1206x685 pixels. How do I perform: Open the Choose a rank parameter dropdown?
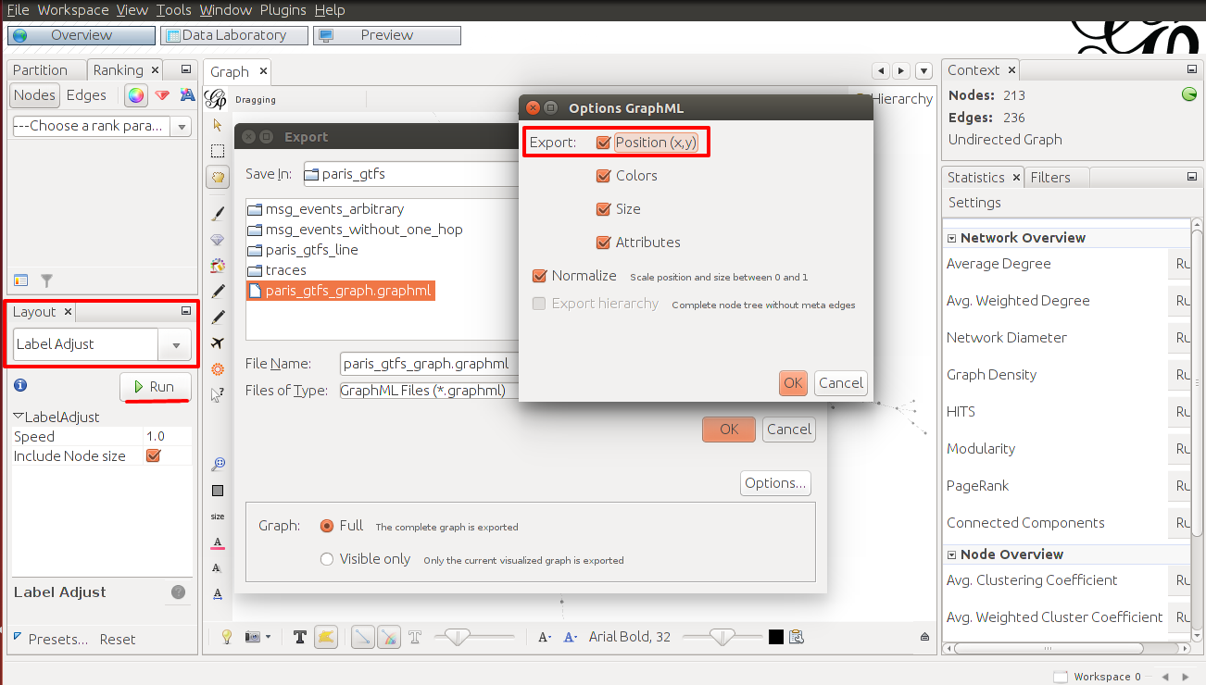coord(182,127)
